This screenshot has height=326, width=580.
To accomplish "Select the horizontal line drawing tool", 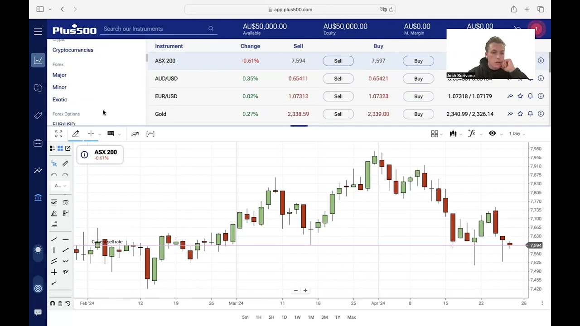I will [x=65, y=240].
